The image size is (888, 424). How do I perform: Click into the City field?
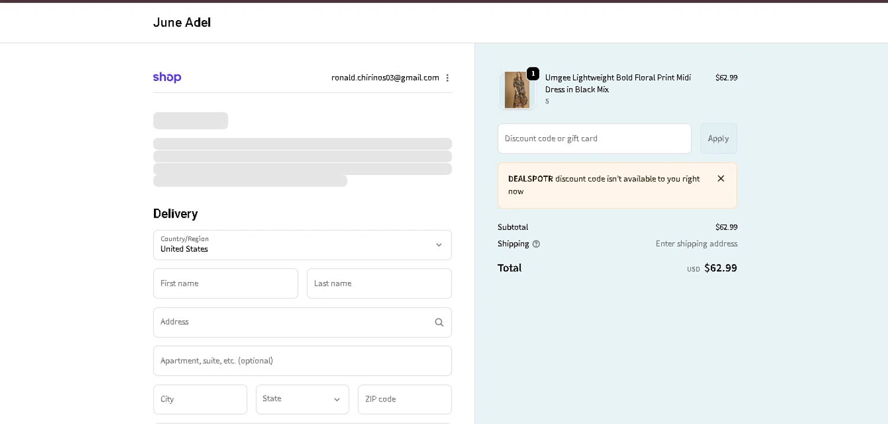click(200, 399)
